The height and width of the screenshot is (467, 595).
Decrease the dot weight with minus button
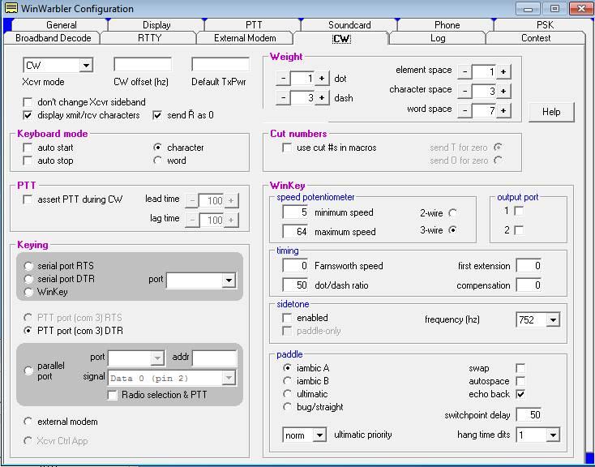pos(283,79)
